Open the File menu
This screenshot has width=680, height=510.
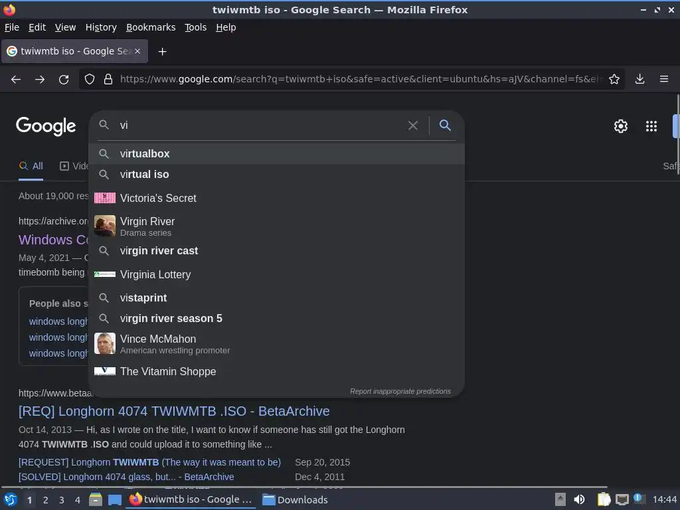tap(12, 27)
